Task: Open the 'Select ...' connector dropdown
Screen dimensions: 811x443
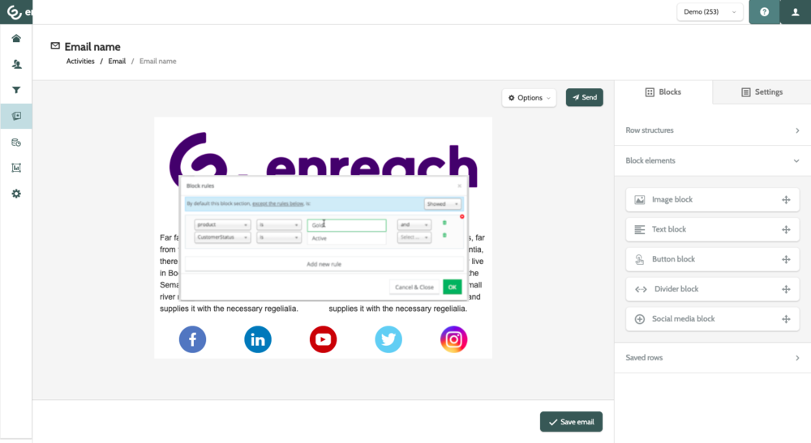Action: point(414,237)
